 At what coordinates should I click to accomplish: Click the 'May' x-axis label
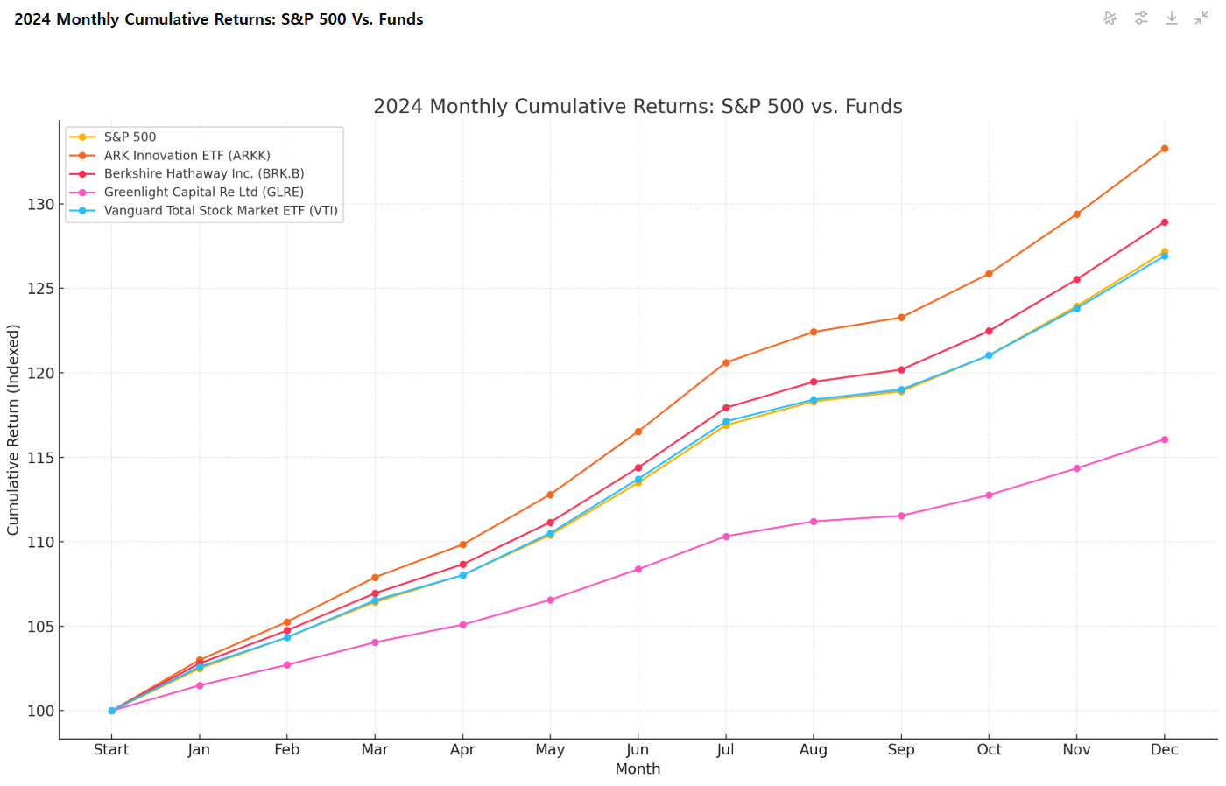[x=550, y=749]
